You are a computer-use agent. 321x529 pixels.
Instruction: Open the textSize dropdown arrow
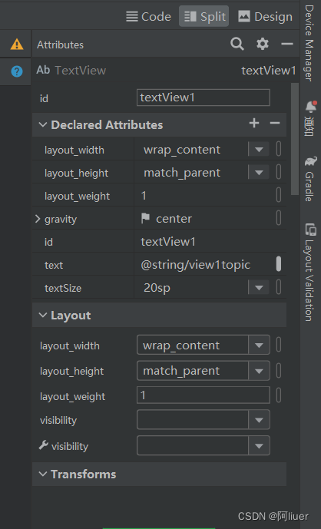point(259,288)
